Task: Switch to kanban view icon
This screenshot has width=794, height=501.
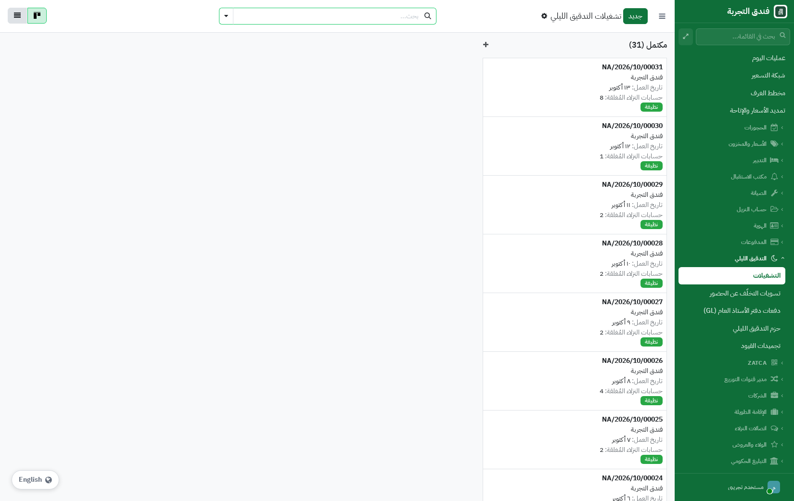Action: pyautogui.click(x=37, y=15)
